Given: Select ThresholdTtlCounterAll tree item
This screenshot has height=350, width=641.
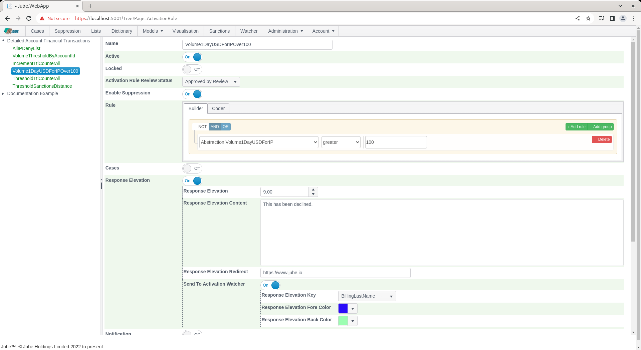Looking at the screenshot, I should coord(36,78).
